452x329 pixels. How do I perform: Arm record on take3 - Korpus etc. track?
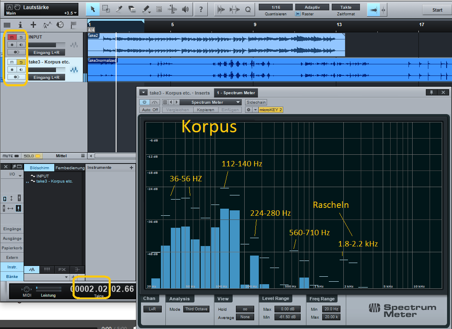tap(12, 69)
